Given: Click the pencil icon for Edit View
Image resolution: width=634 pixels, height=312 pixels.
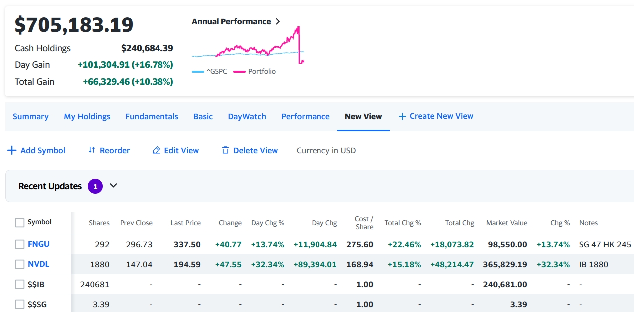Looking at the screenshot, I should (x=157, y=150).
